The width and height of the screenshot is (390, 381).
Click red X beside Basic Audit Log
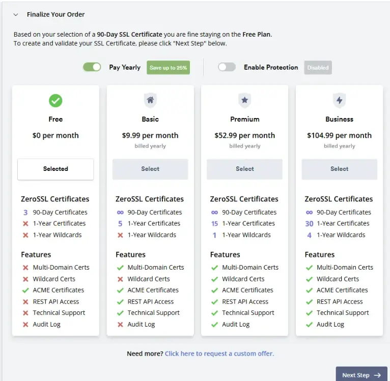[120, 325]
